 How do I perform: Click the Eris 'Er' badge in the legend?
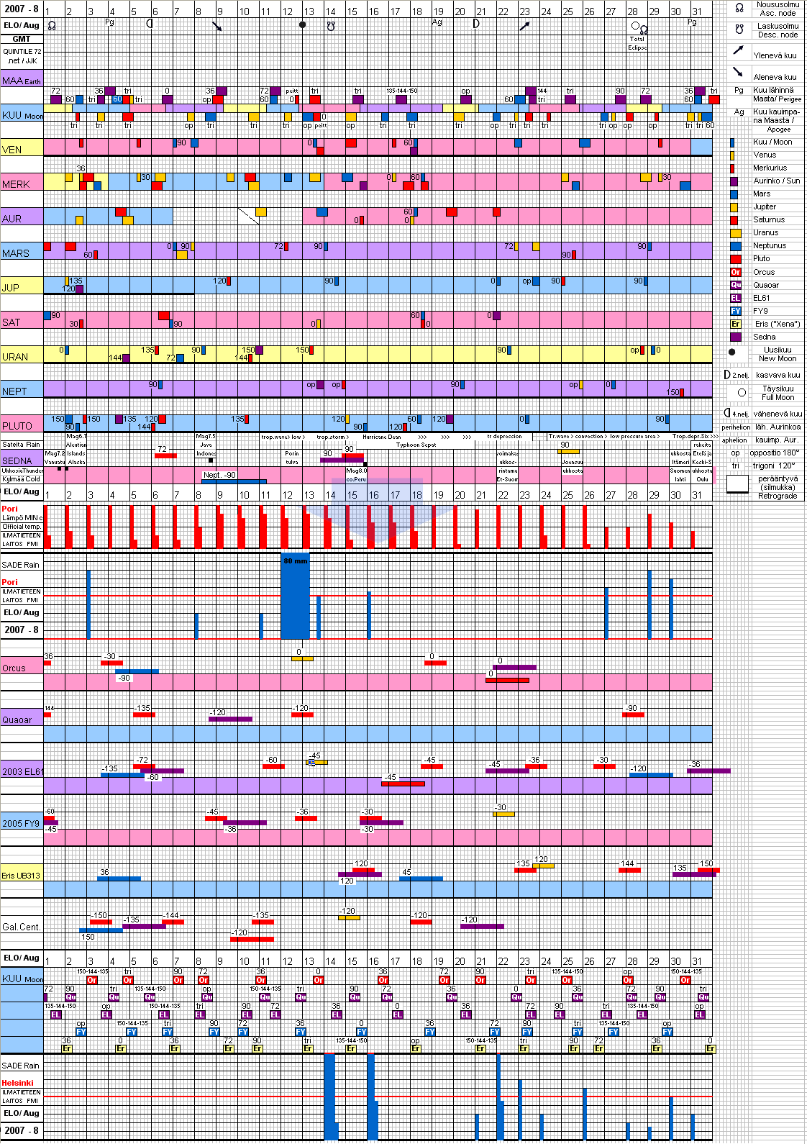(x=735, y=324)
